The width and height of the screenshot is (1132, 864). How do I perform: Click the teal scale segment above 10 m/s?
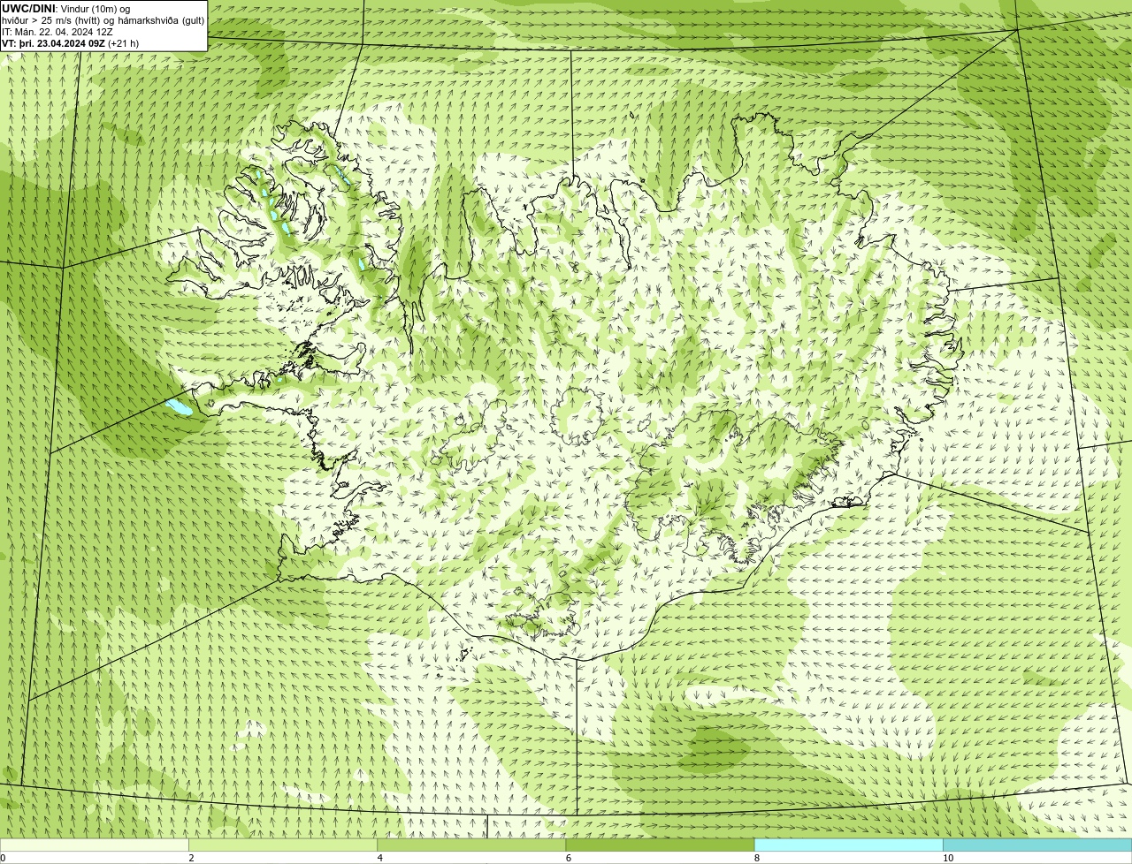pyautogui.click(x=1037, y=845)
